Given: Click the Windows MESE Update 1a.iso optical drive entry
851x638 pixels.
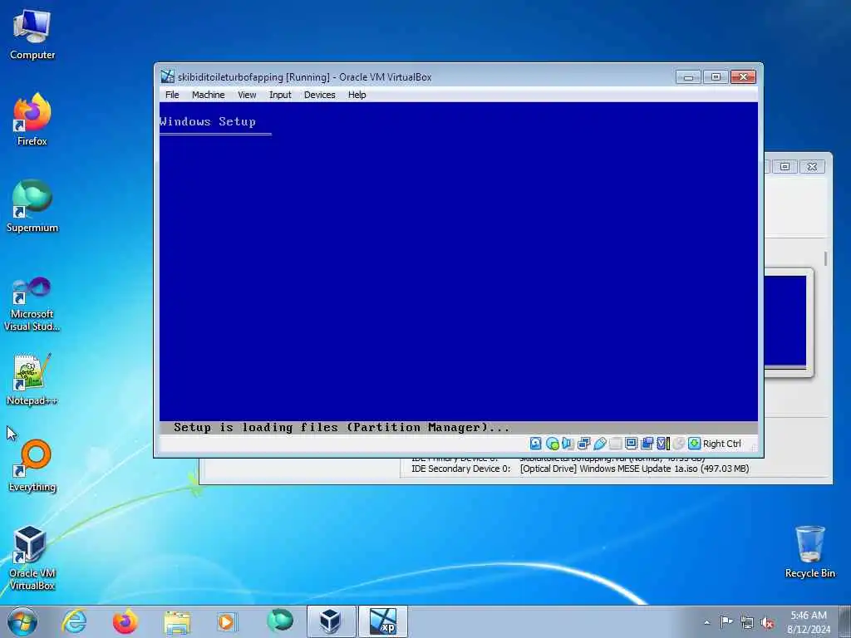Looking at the screenshot, I should (x=634, y=469).
